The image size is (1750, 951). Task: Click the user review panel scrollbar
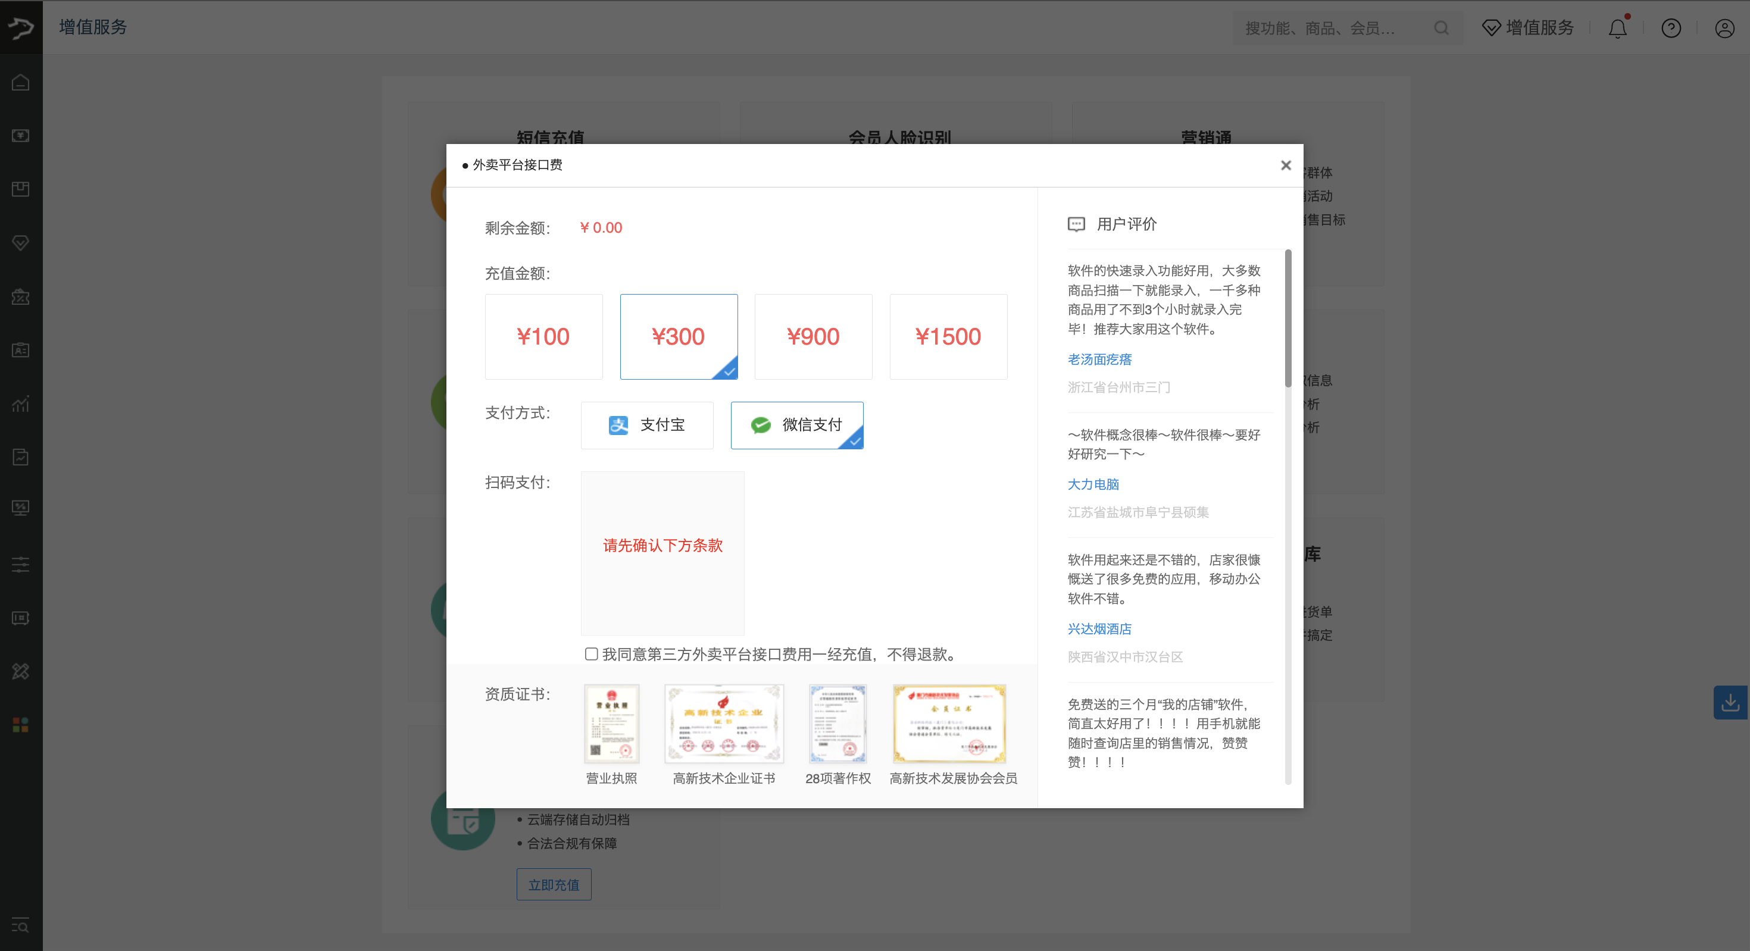1287,319
